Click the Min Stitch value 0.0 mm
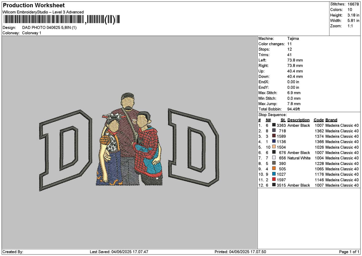Viewport: 362px width, 256px height. 294,99
